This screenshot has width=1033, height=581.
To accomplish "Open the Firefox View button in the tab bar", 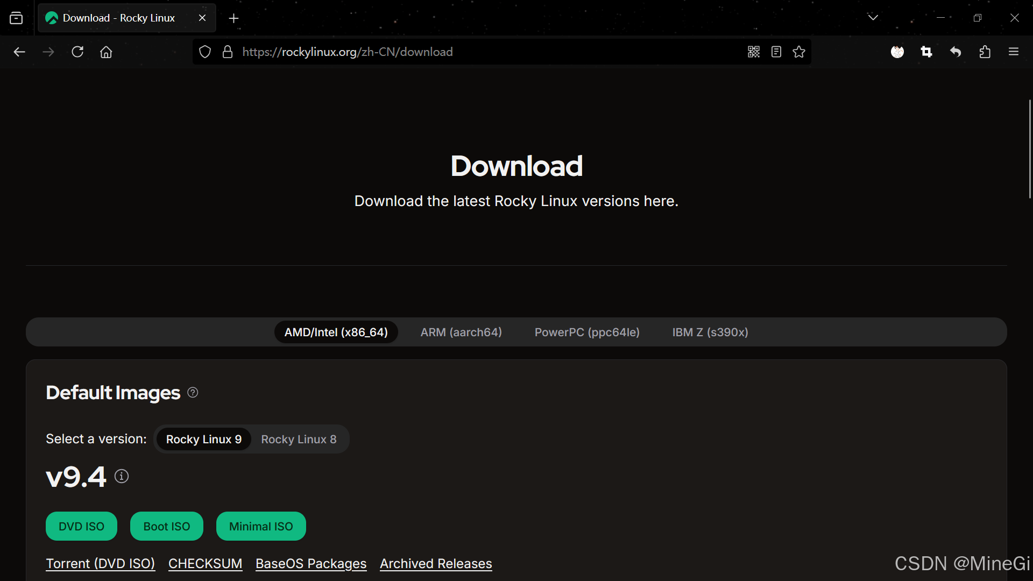I will coord(16,18).
